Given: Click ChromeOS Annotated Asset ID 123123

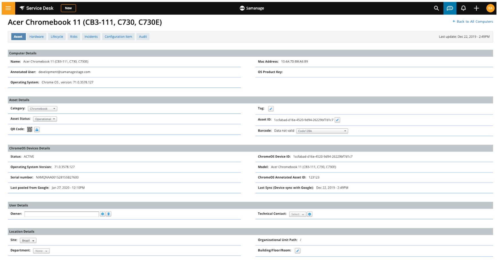Looking at the screenshot, I should pyautogui.click(x=314, y=177).
